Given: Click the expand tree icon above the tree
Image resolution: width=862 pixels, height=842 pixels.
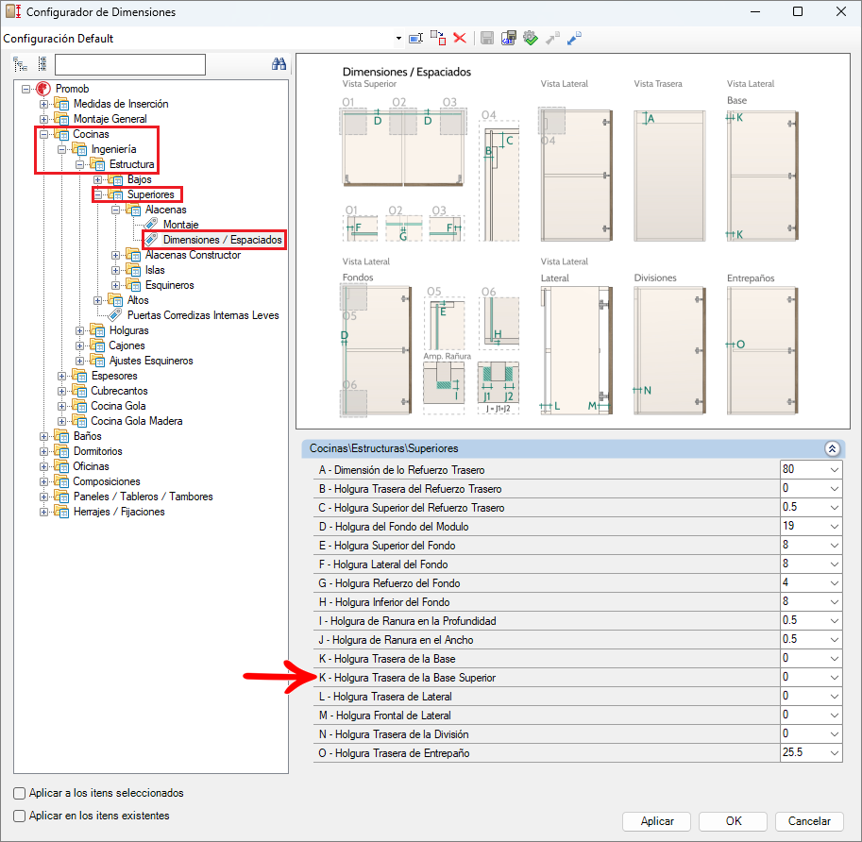Looking at the screenshot, I should (20, 64).
